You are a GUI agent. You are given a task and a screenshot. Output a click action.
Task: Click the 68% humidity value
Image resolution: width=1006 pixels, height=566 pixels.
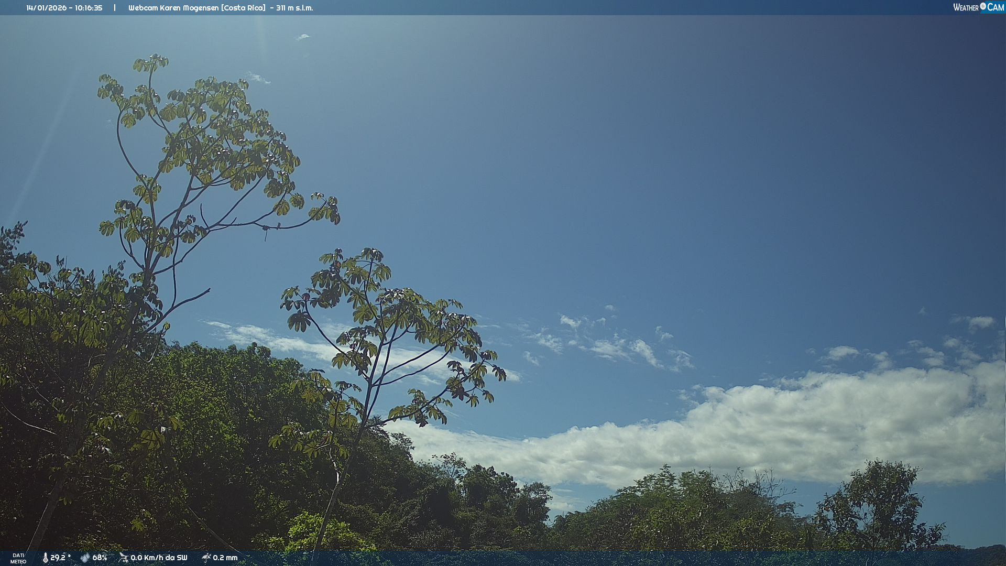click(x=100, y=558)
